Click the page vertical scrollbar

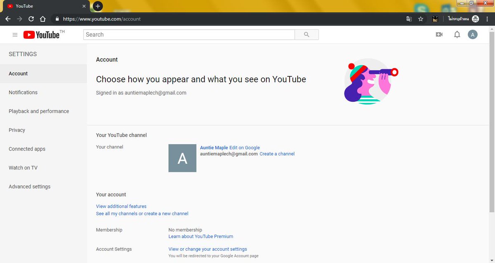coord(492,122)
